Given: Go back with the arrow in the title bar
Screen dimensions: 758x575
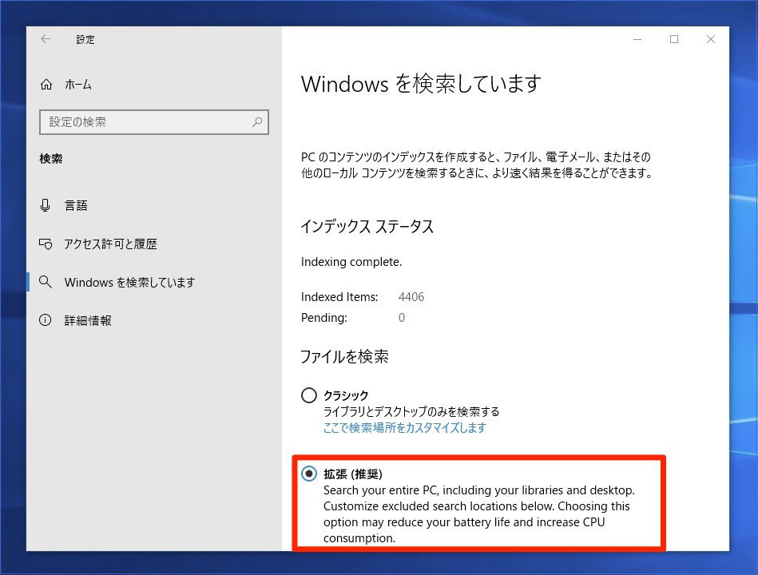Looking at the screenshot, I should (46, 39).
